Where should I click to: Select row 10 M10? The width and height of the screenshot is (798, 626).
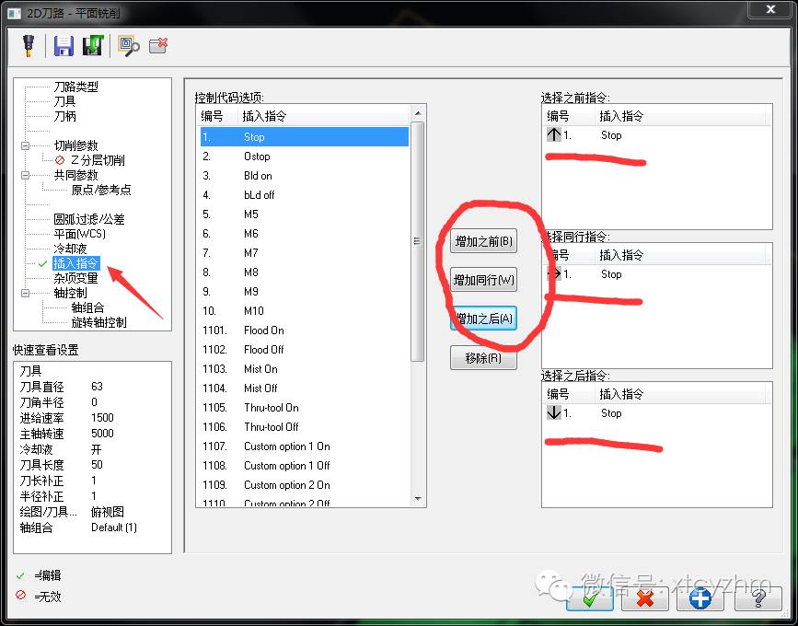[x=305, y=311]
